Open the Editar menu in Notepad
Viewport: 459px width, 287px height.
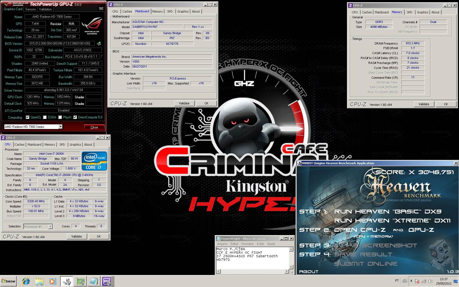[x=234, y=244]
